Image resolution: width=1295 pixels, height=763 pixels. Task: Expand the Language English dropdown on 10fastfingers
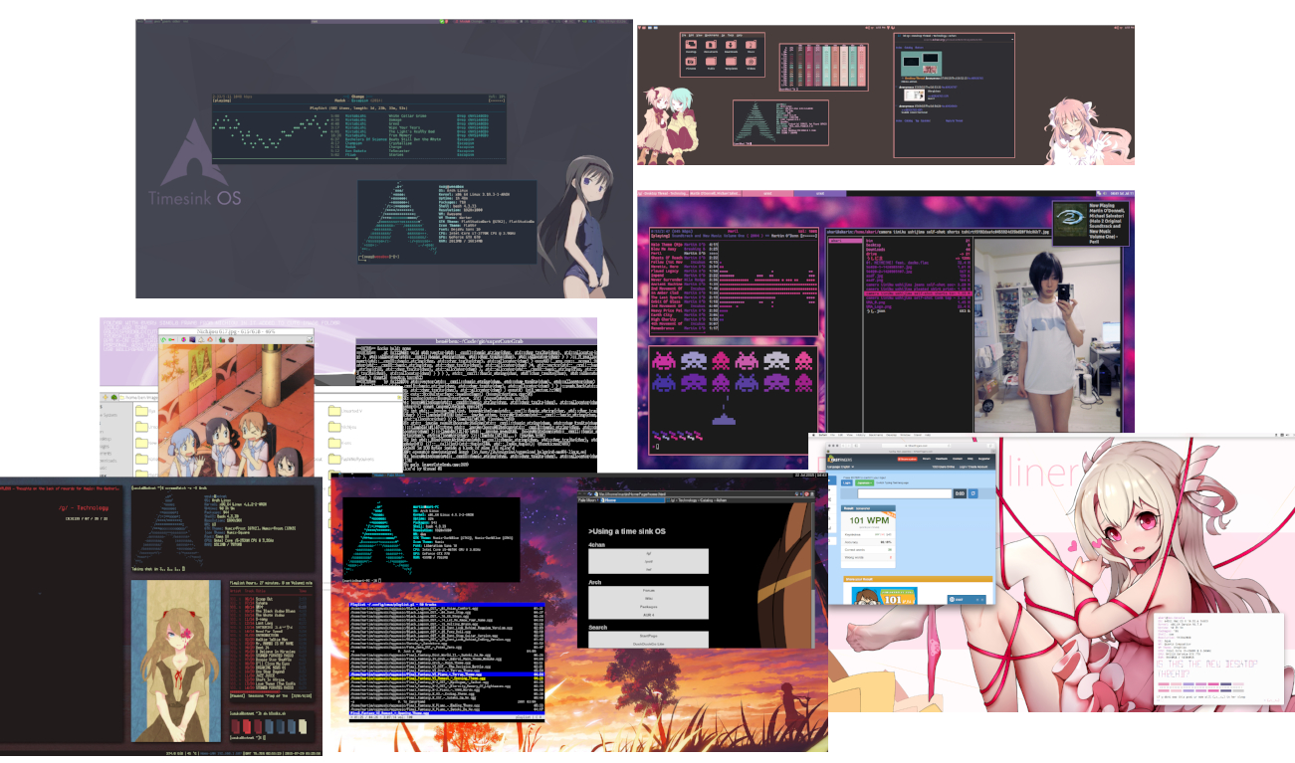[841, 467]
